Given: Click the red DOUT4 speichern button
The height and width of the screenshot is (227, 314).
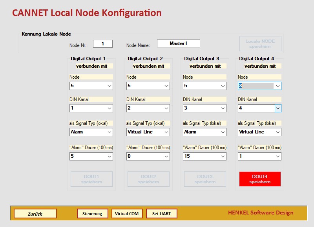Looking at the screenshot, I should click(259, 179).
